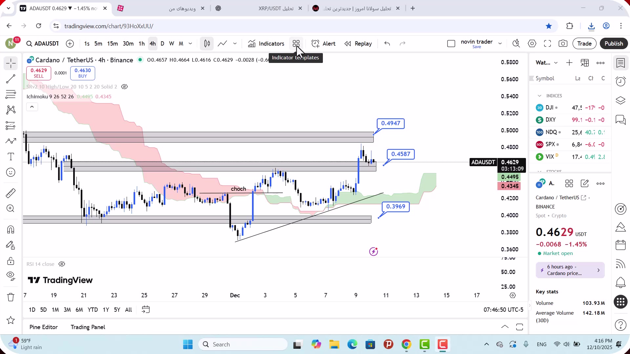The image size is (630, 354).
Task: Enter fullscreen mode
Action: (548, 44)
